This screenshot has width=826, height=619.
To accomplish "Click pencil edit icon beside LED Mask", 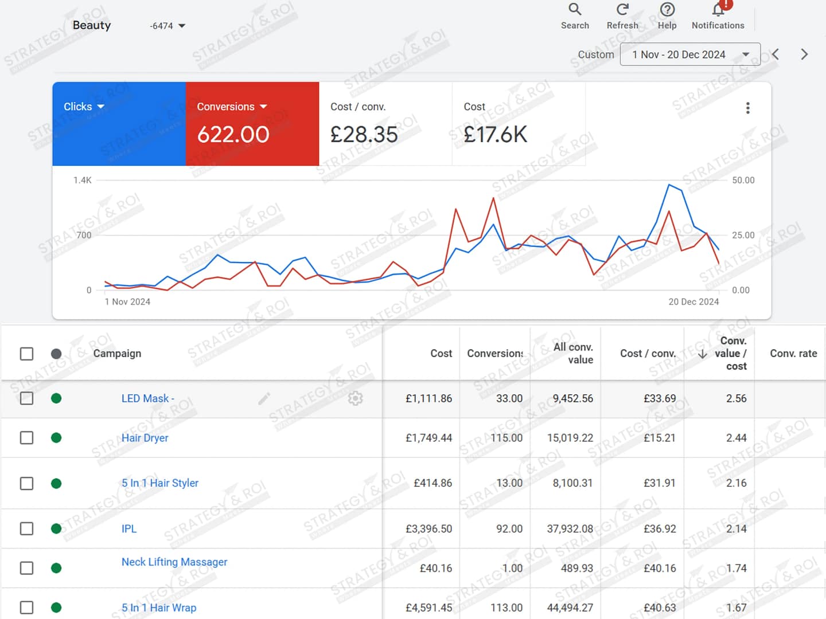I will pyautogui.click(x=264, y=398).
